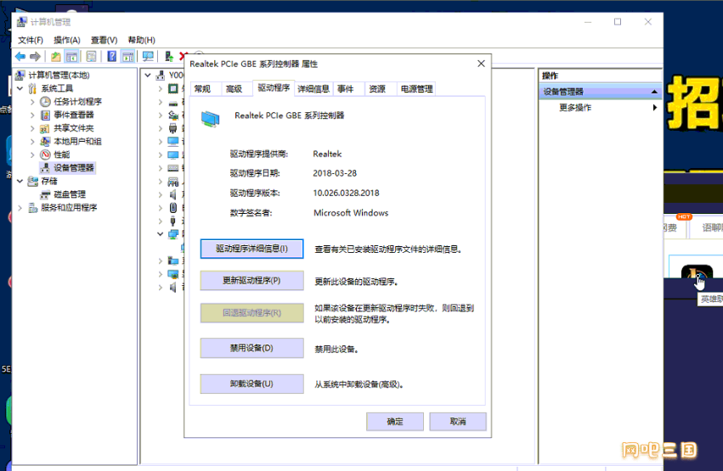Select 设备管理器 in the console tree

[x=74, y=168]
